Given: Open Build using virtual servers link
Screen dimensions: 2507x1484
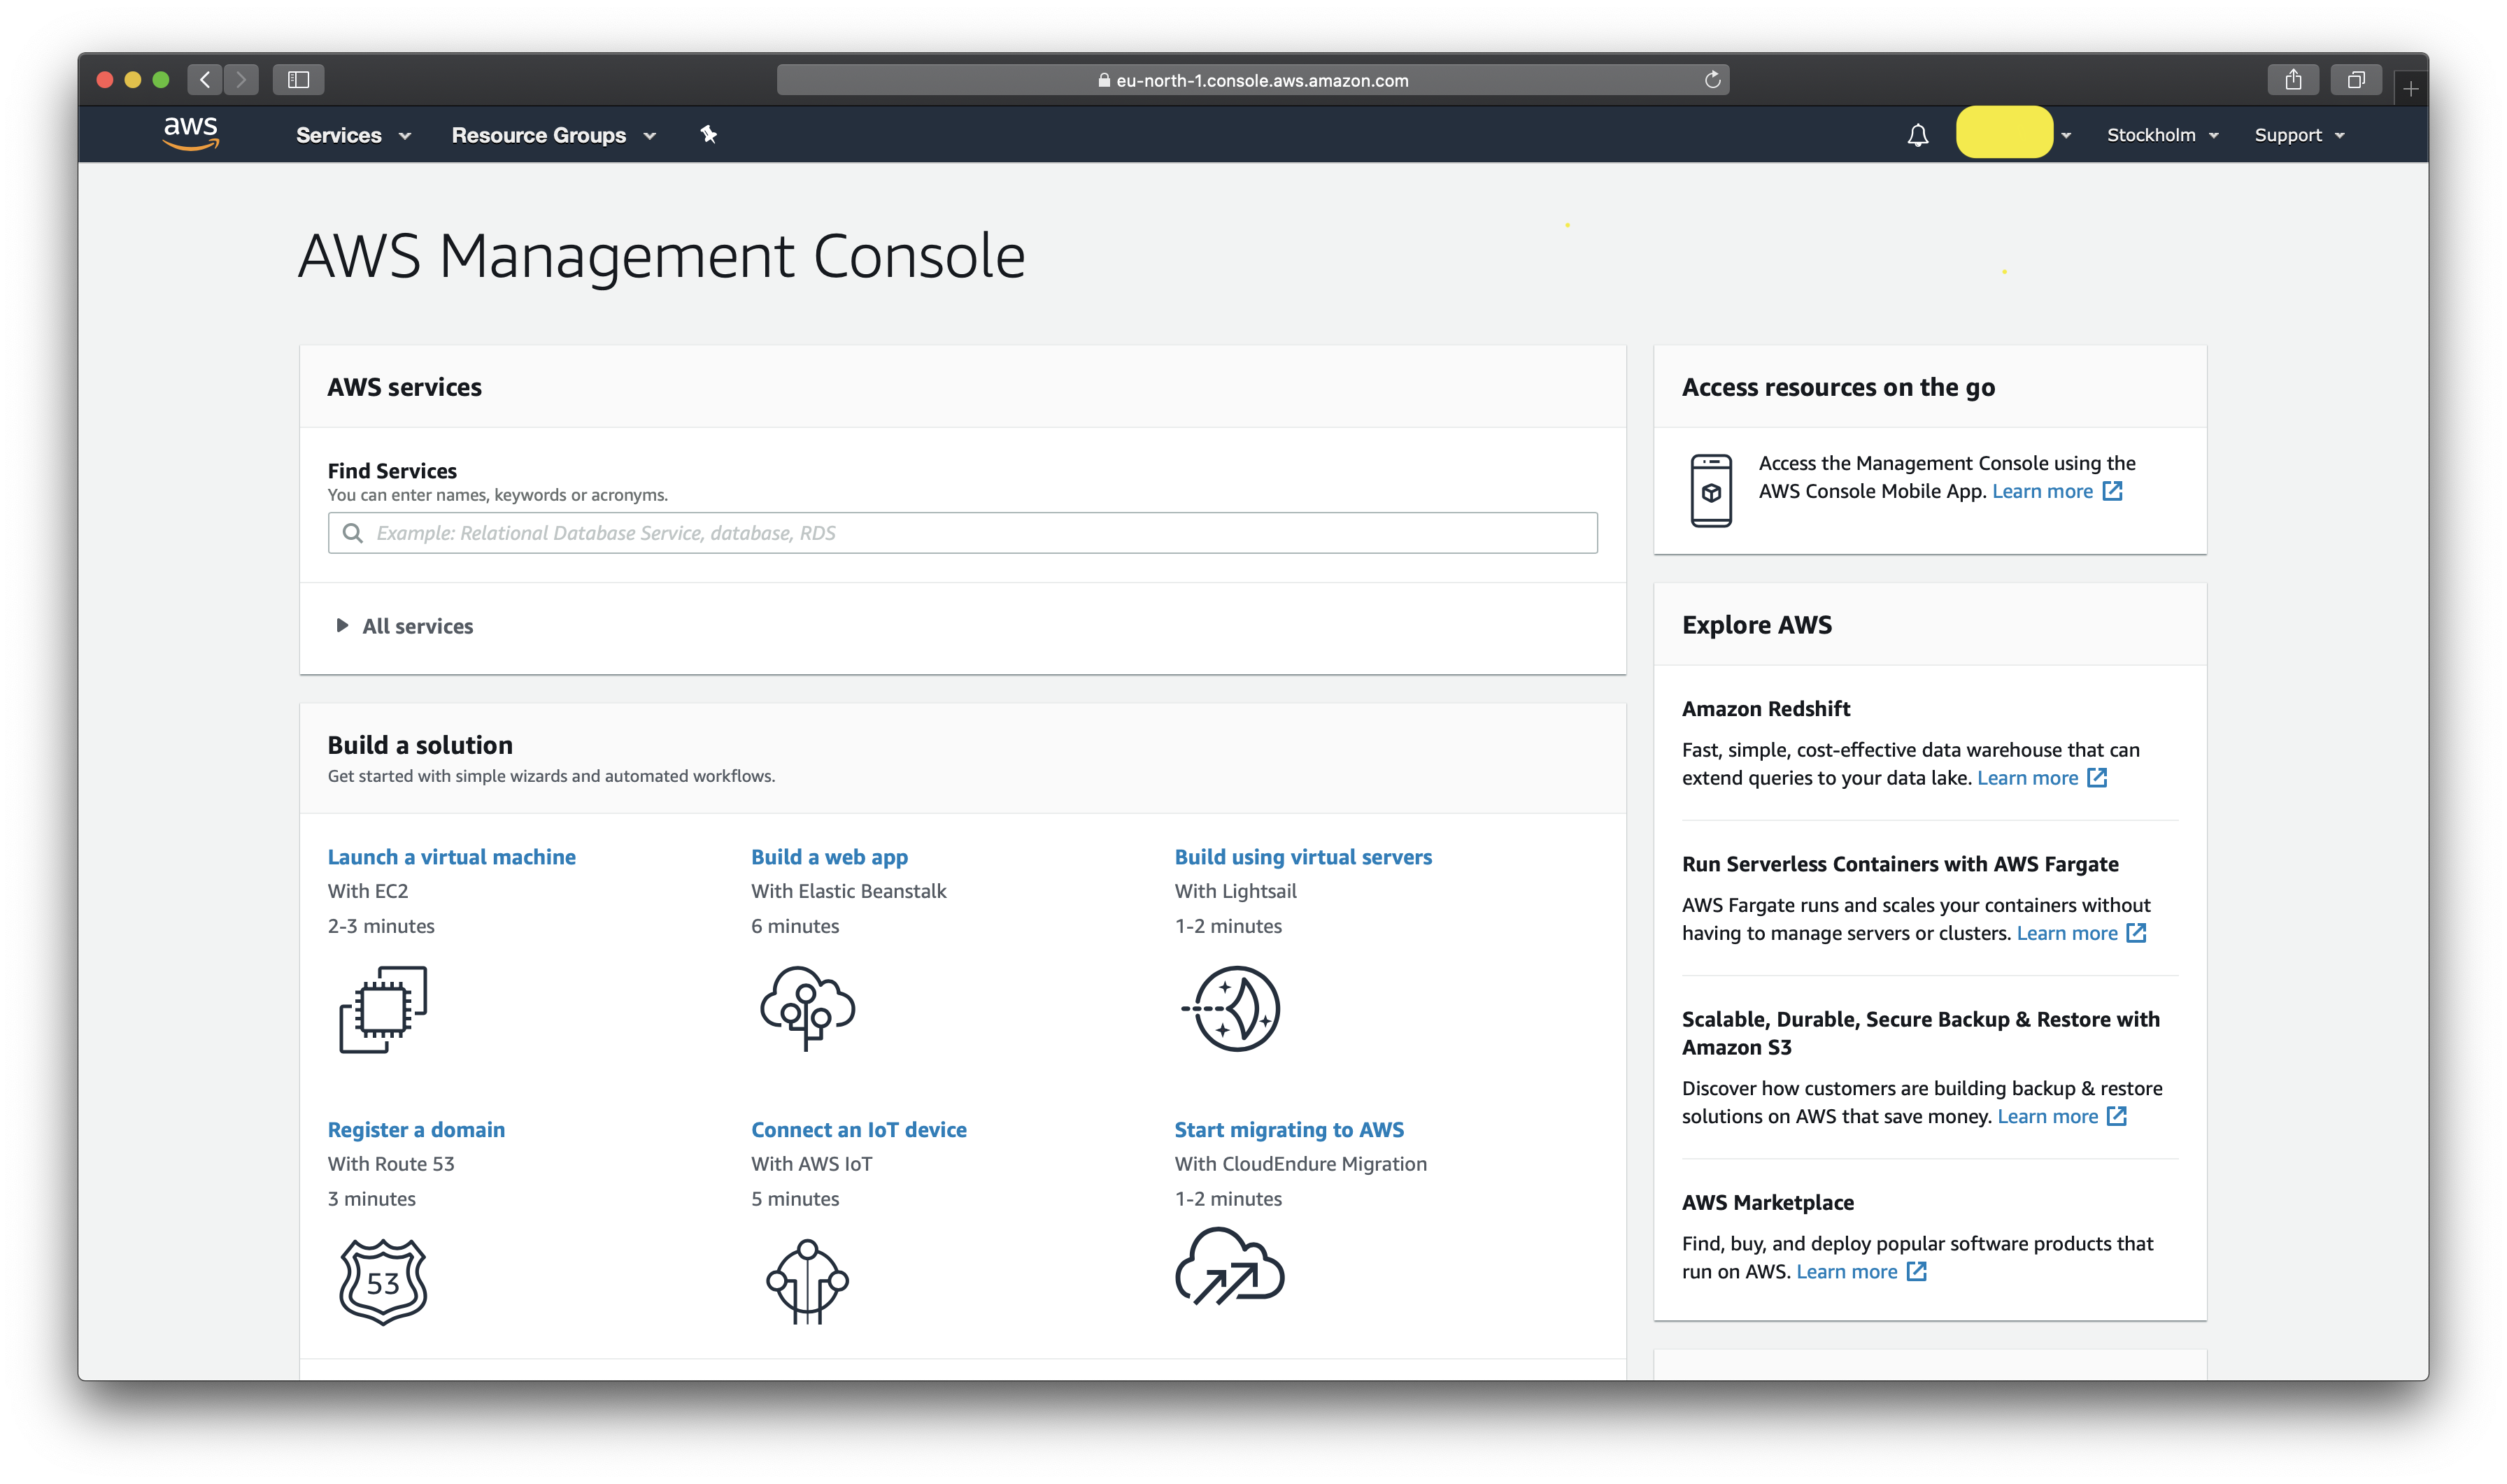Looking at the screenshot, I should [x=1303, y=857].
